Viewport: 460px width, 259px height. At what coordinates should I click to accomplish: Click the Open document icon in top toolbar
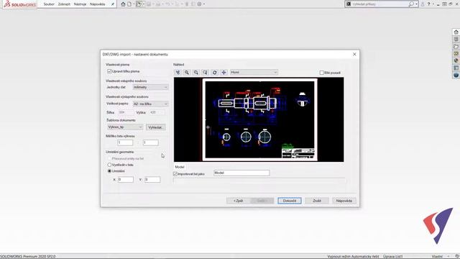click(x=139, y=4)
